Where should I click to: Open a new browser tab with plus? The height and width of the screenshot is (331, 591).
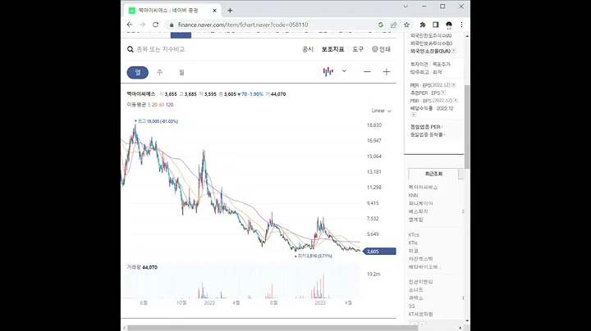click(x=230, y=11)
